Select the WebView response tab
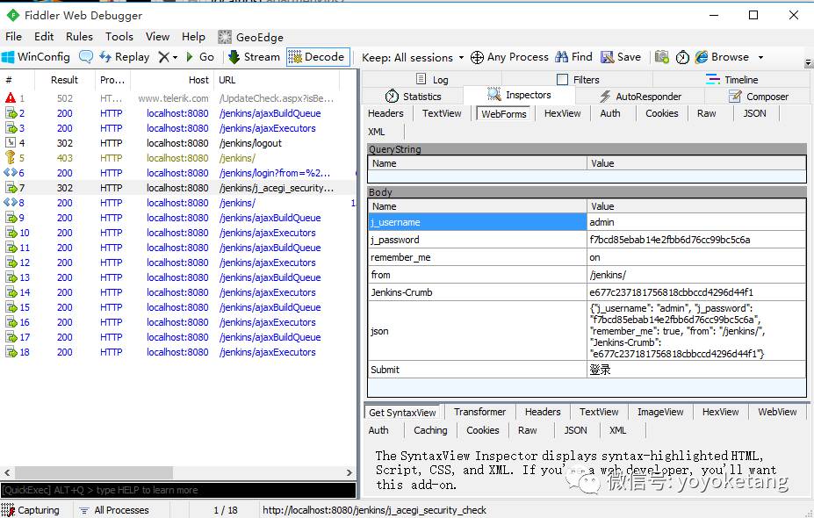This screenshot has width=814, height=518. point(777,412)
